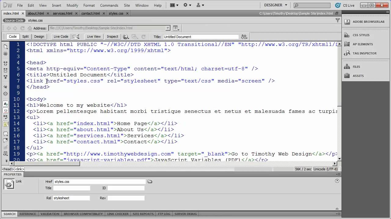Collapse Full Tag coding toolbar icon
The width and height of the screenshot is (391, 219).
5,64
